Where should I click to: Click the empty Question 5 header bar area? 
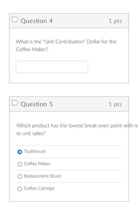pos(80,104)
